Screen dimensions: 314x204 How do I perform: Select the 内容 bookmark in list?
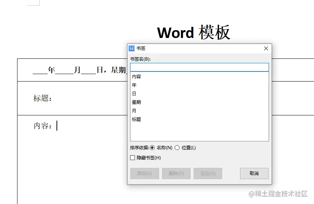coord(136,77)
